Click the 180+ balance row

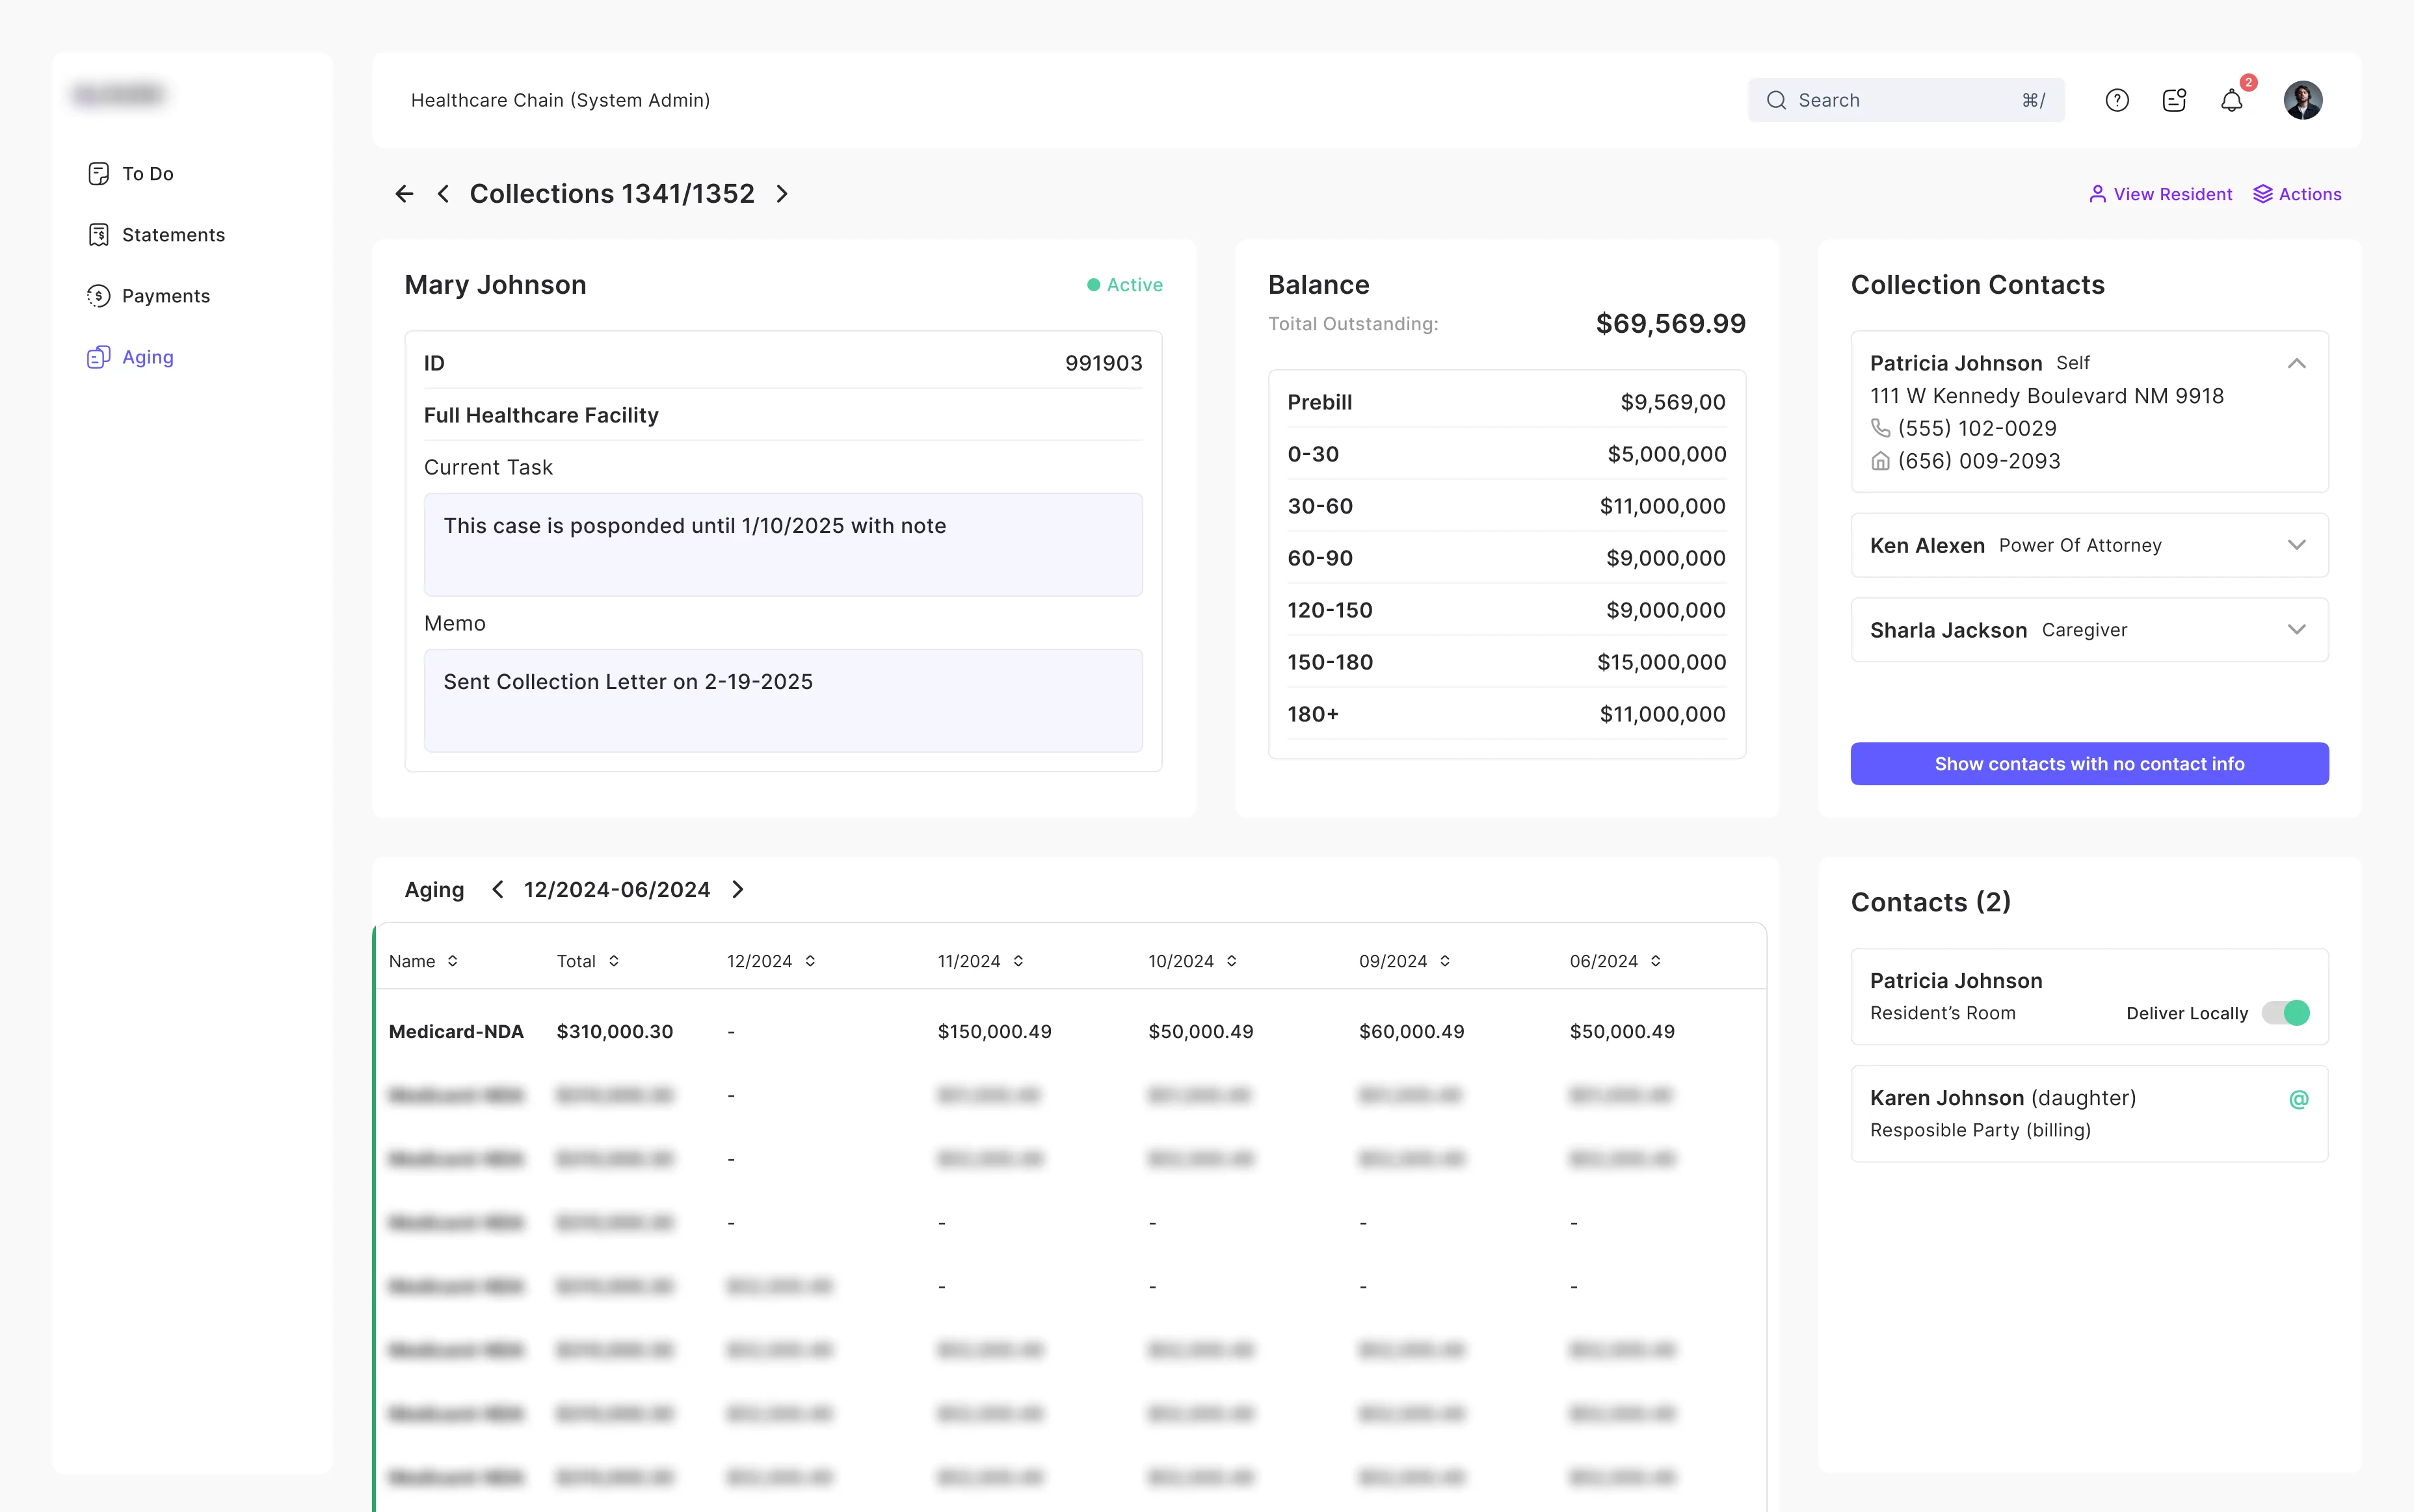click(x=1507, y=714)
